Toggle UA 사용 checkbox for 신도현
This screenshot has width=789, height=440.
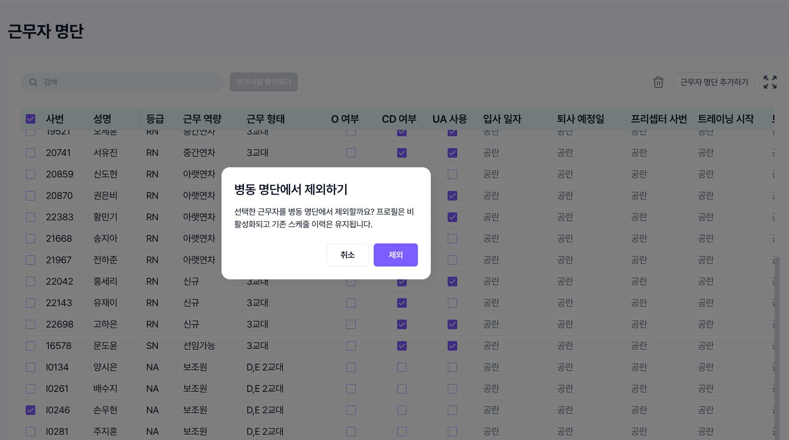point(452,174)
